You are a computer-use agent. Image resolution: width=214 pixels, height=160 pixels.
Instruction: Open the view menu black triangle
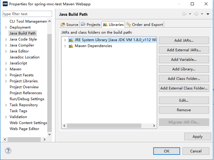coord(208,14)
